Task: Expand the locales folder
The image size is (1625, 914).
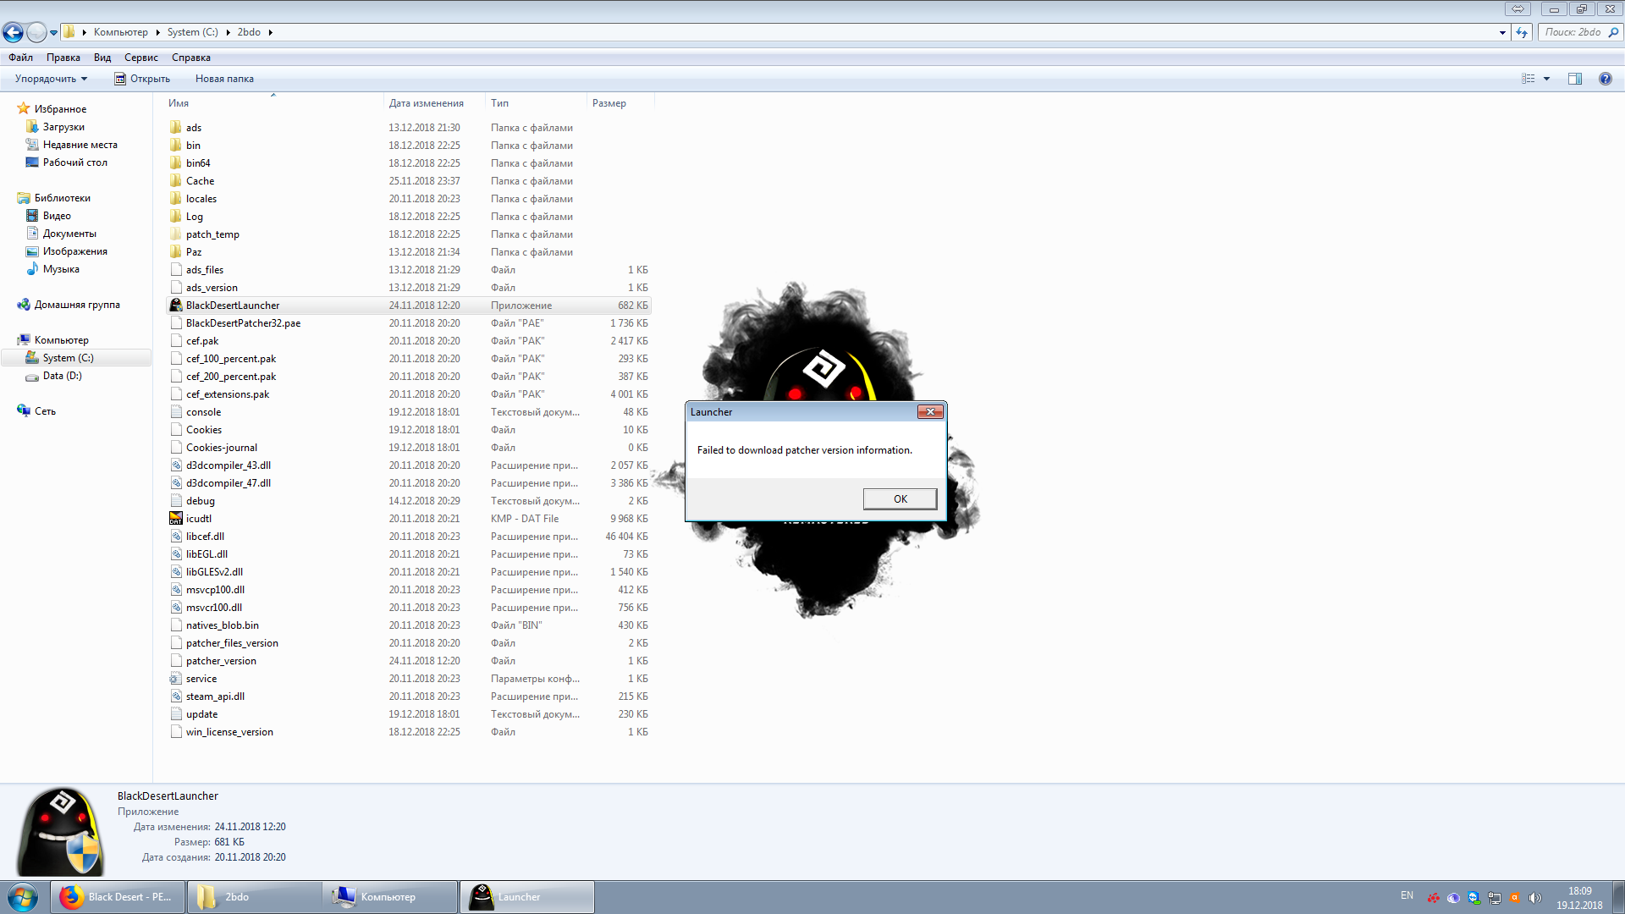Action: point(202,197)
